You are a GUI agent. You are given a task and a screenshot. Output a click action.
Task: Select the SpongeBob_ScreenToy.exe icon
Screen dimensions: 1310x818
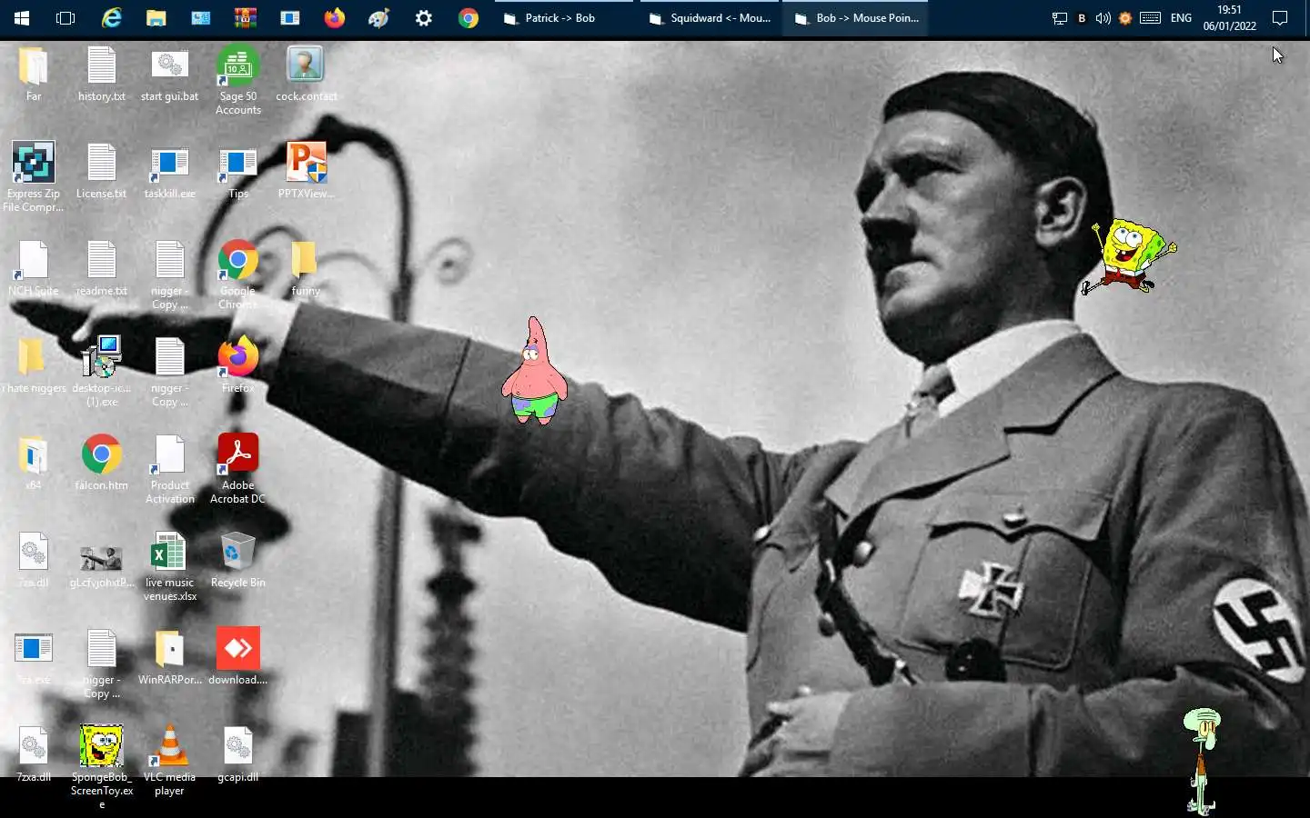point(102,767)
